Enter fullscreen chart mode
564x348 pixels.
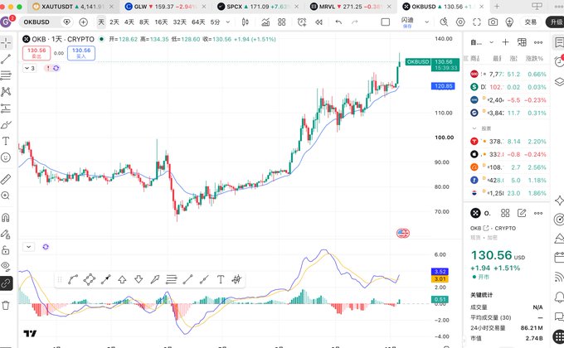477,22
